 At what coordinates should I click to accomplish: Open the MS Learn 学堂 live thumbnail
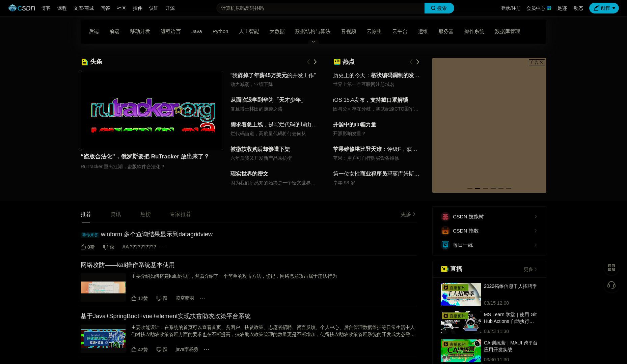click(461, 323)
